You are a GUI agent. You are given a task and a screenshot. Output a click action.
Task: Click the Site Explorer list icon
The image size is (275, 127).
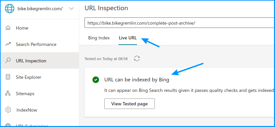point(8,77)
